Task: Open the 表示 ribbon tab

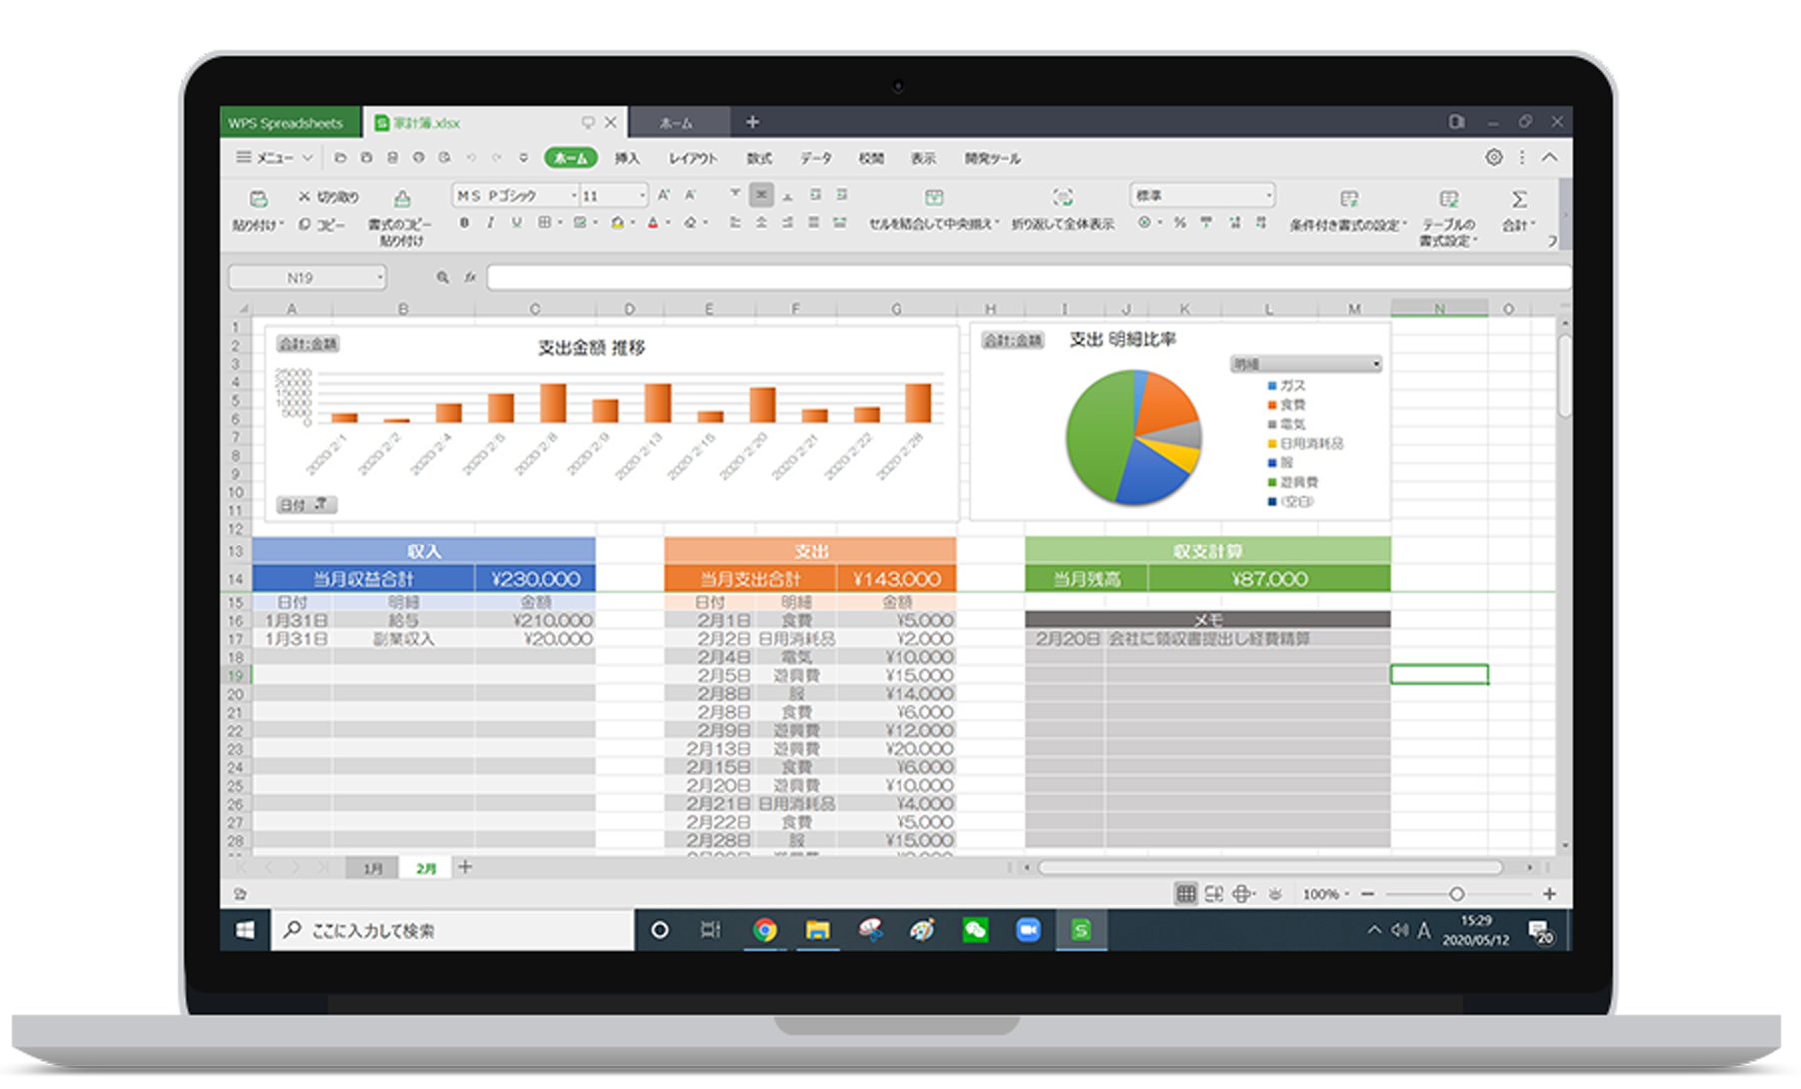Action: click(x=923, y=158)
